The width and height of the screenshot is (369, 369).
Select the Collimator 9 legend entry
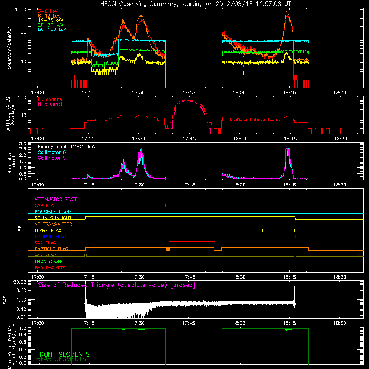click(52, 158)
